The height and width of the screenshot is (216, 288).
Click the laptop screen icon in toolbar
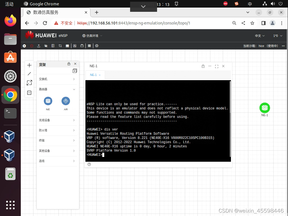(x=67, y=46)
